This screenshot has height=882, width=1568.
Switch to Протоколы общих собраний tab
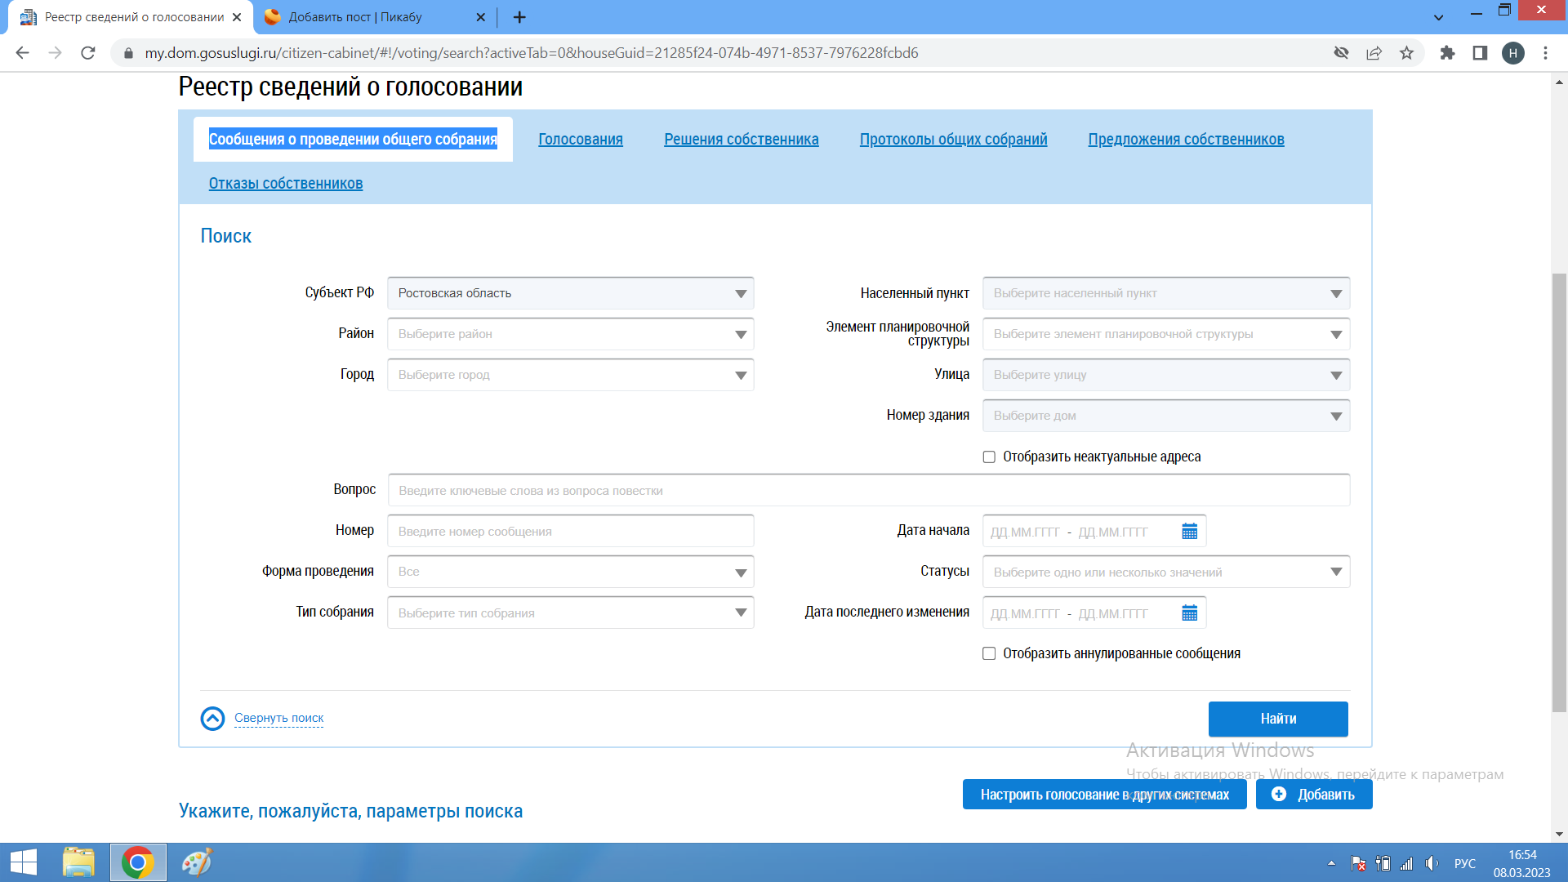click(x=953, y=140)
